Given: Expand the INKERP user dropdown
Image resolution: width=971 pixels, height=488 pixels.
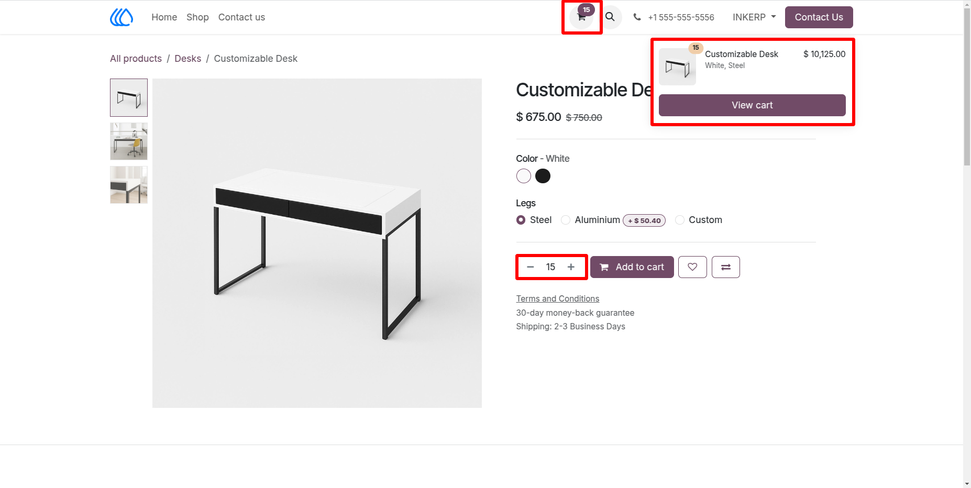Looking at the screenshot, I should pos(754,17).
